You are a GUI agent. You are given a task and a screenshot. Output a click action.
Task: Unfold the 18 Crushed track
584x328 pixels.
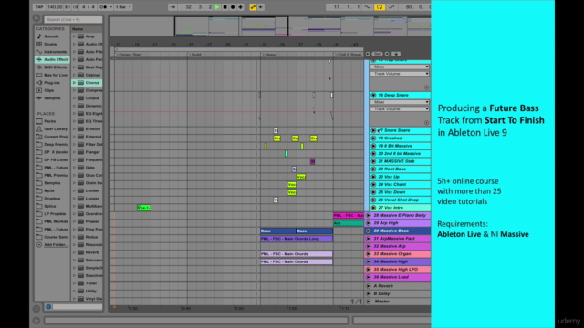pos(373,138)
